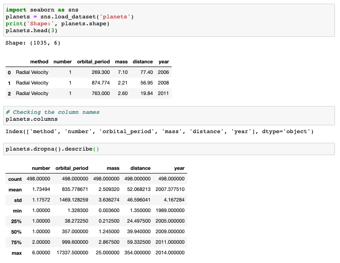
Task: Click the planets.dropna().describe() code cell
Action: [169, 149]
